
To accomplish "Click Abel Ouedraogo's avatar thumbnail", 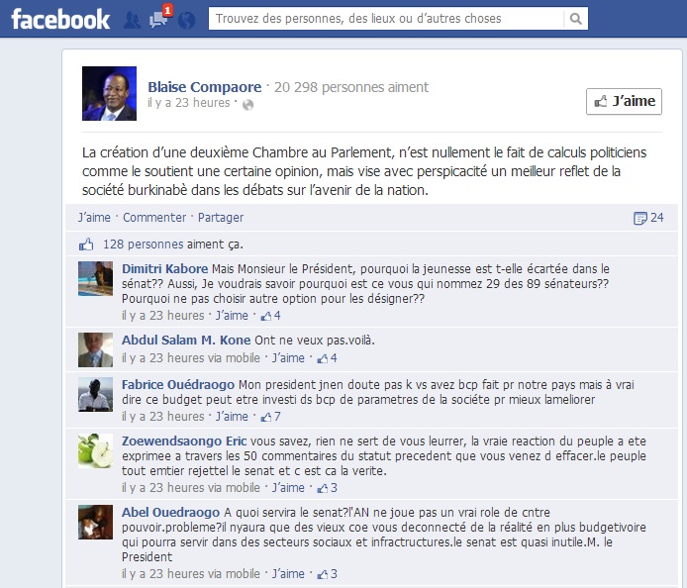I will [95, 522].
